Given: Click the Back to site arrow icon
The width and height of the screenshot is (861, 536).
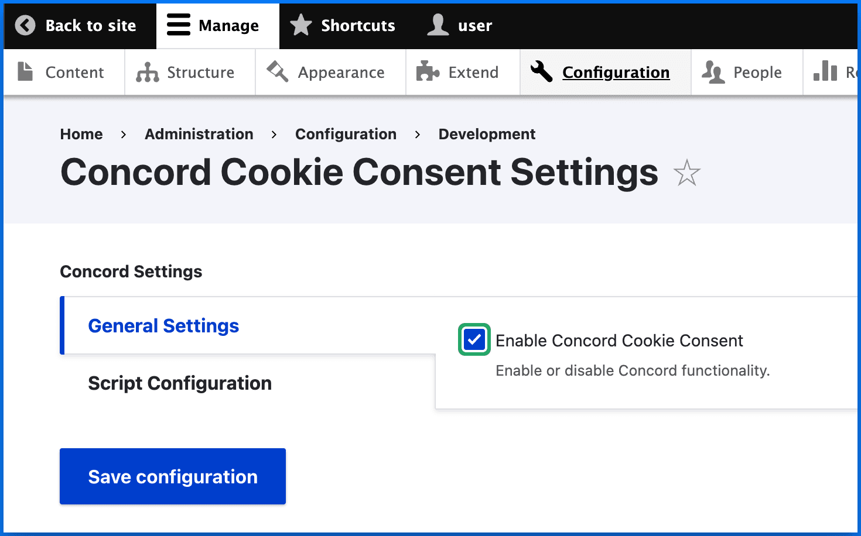Looking at the screenshot, I should coord(25,25).
